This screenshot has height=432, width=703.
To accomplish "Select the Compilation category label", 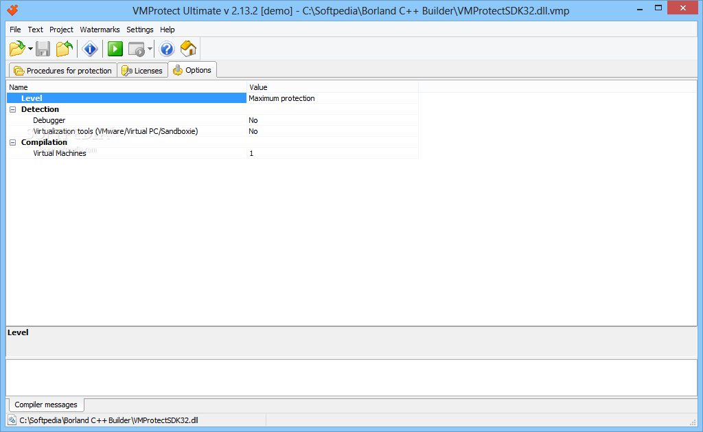I will 44,142.
